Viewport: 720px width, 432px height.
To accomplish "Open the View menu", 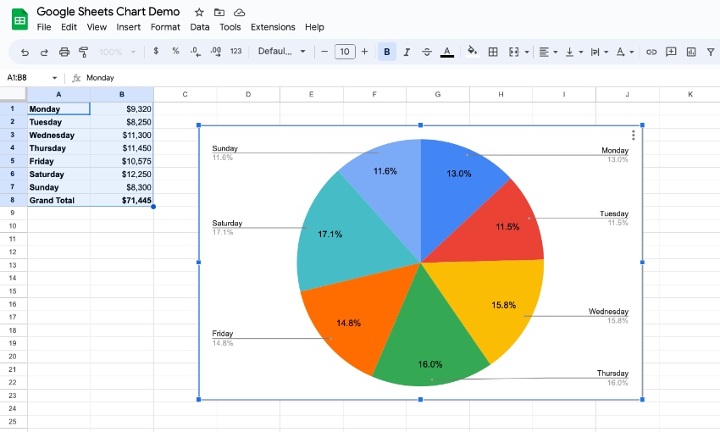I will [x=97, y=27].
